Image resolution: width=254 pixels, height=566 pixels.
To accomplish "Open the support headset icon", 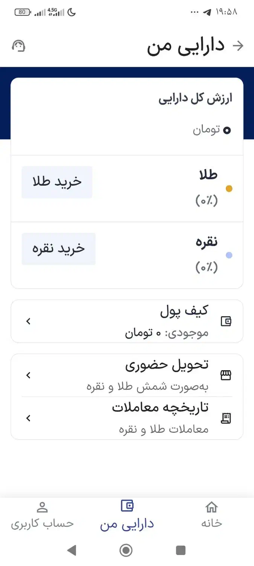I will [x=18, y=46].
